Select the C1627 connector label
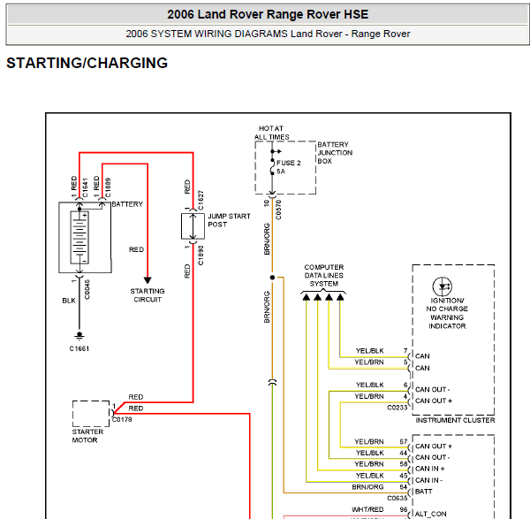This screenshot has height=519, width=530. coord(201,201)
